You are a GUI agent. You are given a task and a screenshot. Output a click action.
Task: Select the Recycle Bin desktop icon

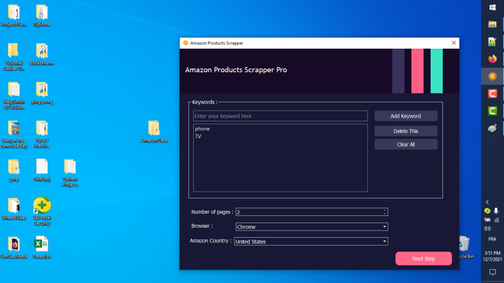(465, 247)
